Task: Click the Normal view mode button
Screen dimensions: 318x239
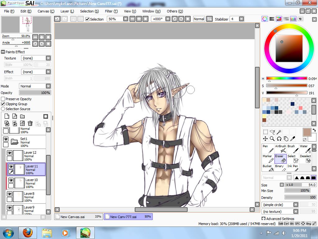Action: [199, 19]
